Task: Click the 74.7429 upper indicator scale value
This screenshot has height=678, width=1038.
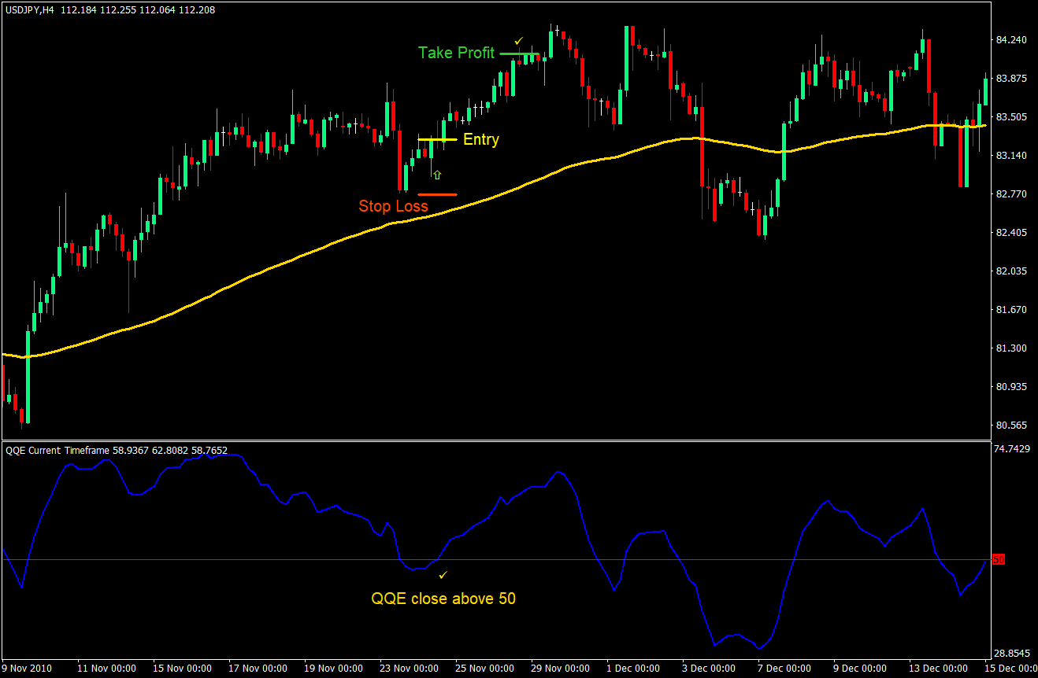Action: coord(1012,450)
